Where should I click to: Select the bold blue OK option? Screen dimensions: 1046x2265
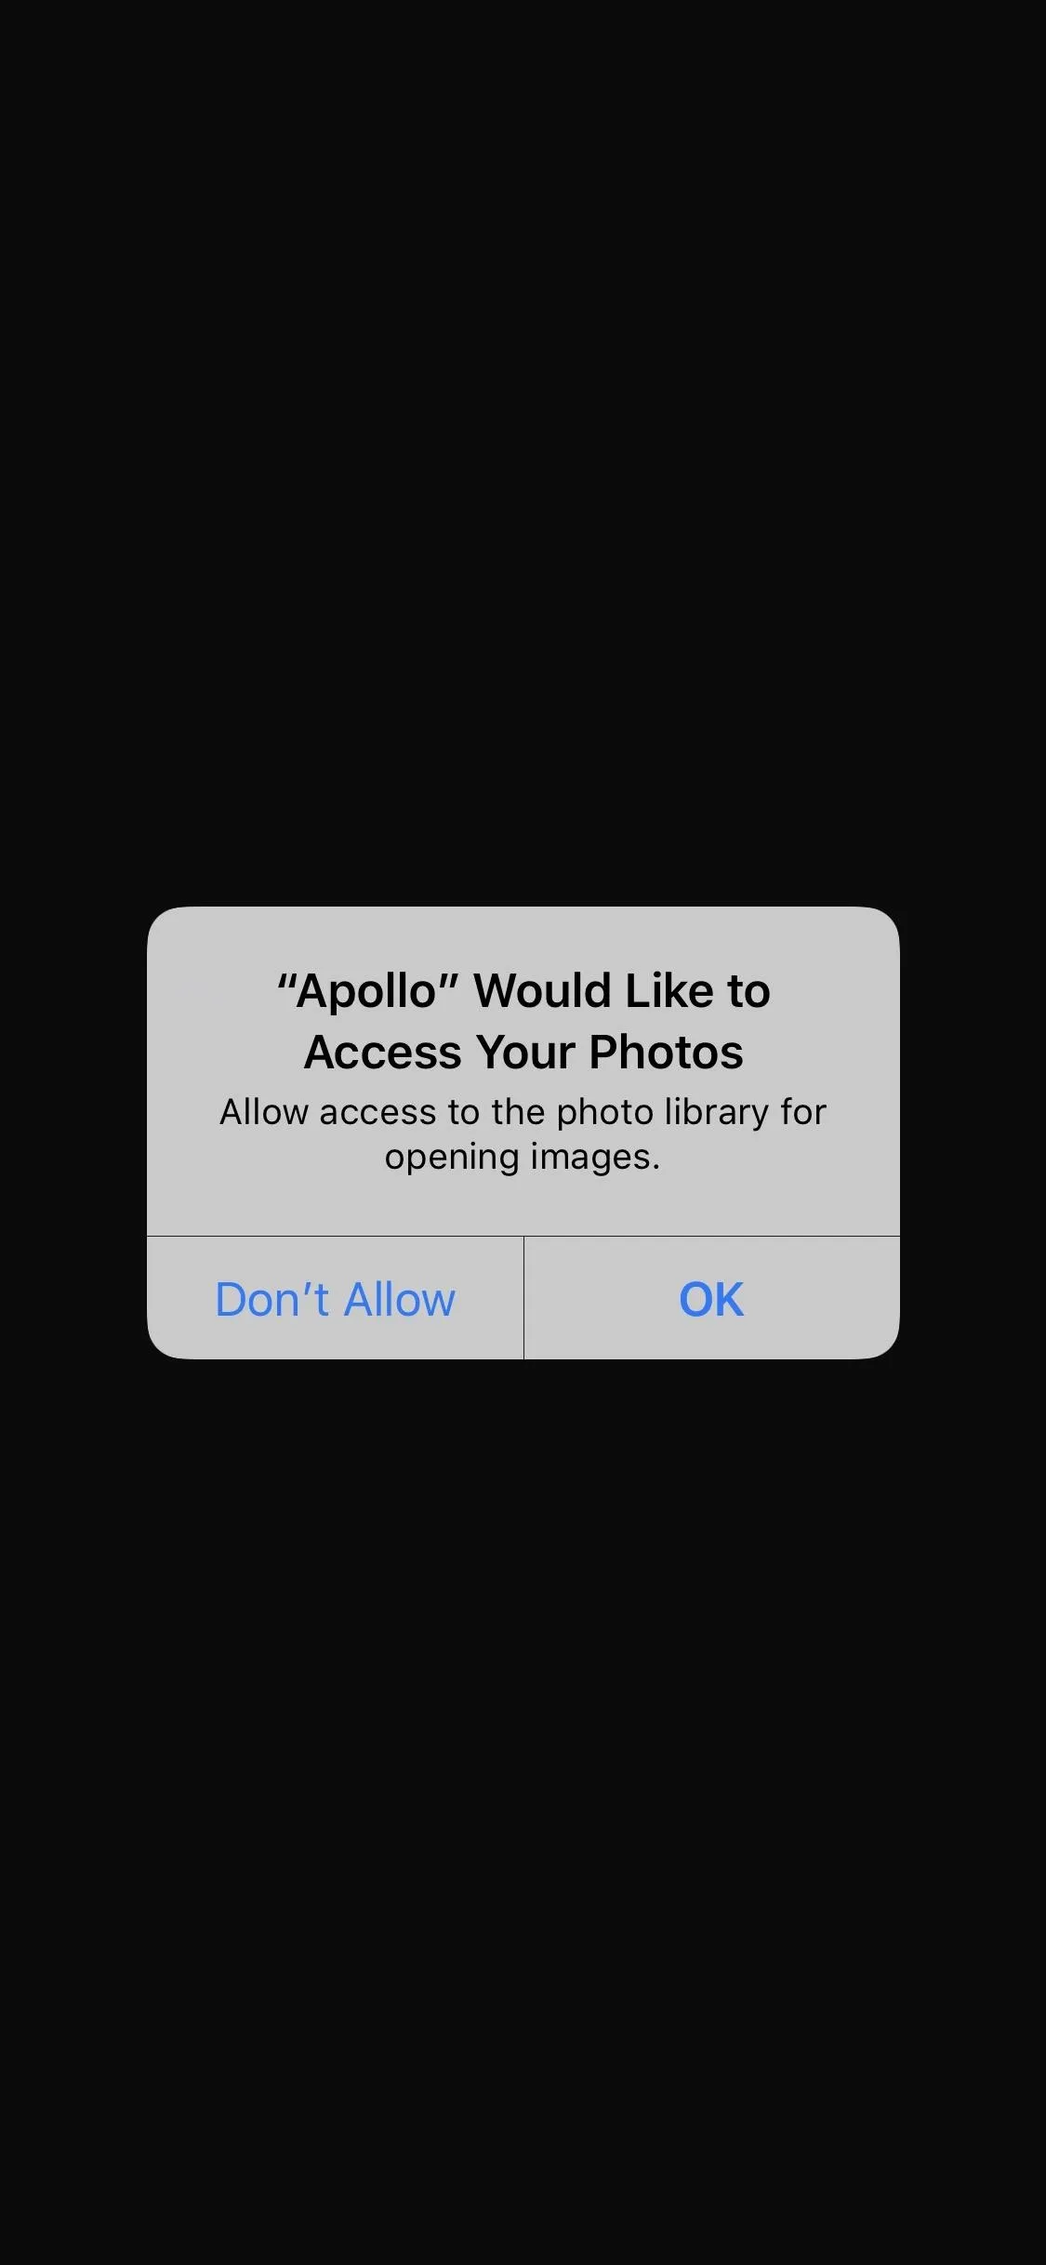[x=712, y=1298]
